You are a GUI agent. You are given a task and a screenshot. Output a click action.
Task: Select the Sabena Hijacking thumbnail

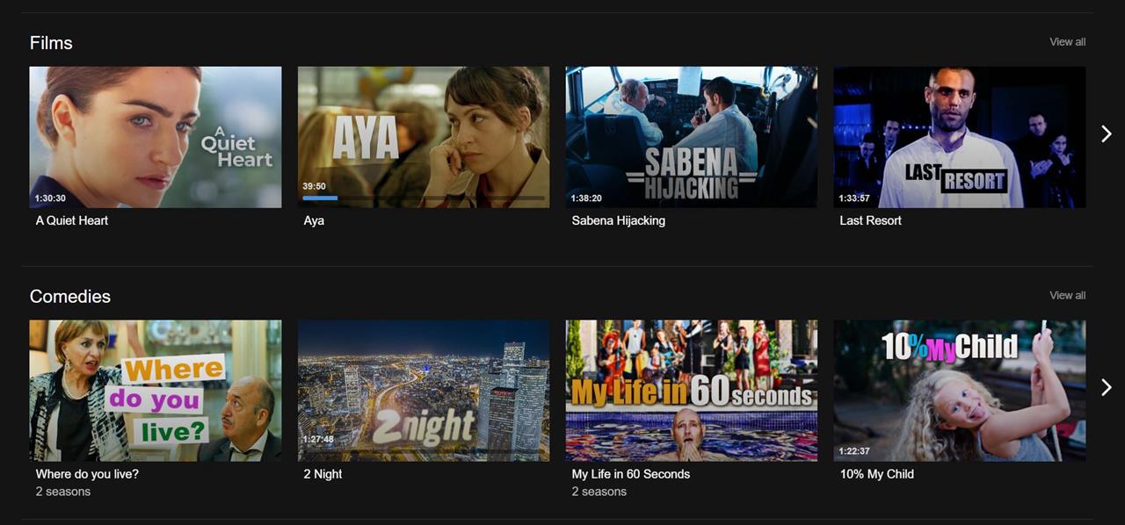692,137
